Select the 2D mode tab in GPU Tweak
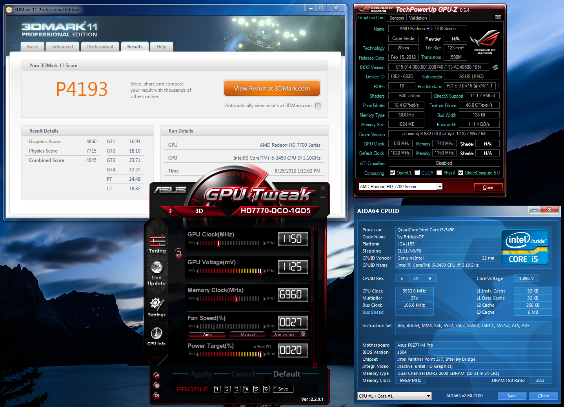The image size is (564, 407). click(x=170, y=211)
